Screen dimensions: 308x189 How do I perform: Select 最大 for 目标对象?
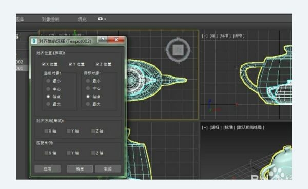coord(88,104)
